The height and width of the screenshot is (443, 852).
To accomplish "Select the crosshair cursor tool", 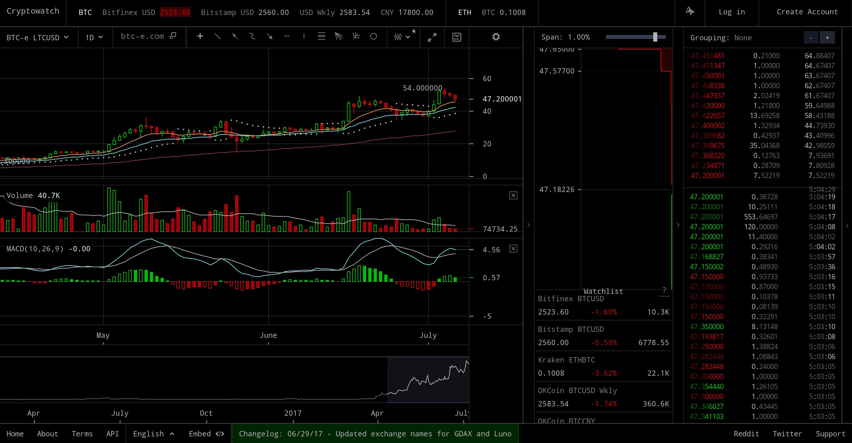I will point(200,36).
